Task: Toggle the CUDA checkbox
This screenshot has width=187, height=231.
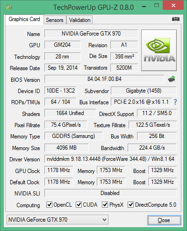Action: [79, 205]
